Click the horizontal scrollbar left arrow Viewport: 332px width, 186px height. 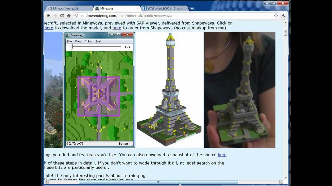(x=46, y=182)
